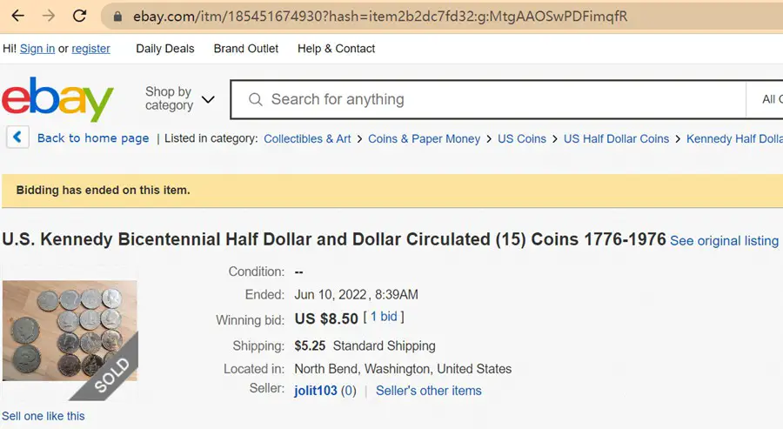Click the 1 bid link
783x429 pixels.
pyautogui.click(x=384, y=317)
